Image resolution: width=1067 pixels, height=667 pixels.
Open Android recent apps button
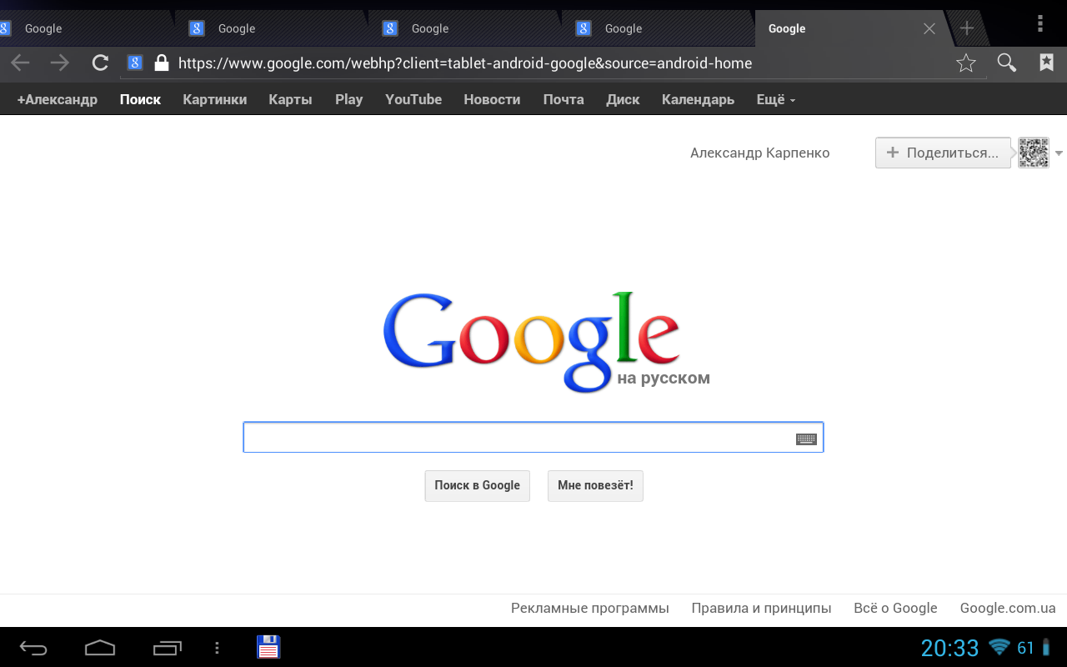click(168, 648)
